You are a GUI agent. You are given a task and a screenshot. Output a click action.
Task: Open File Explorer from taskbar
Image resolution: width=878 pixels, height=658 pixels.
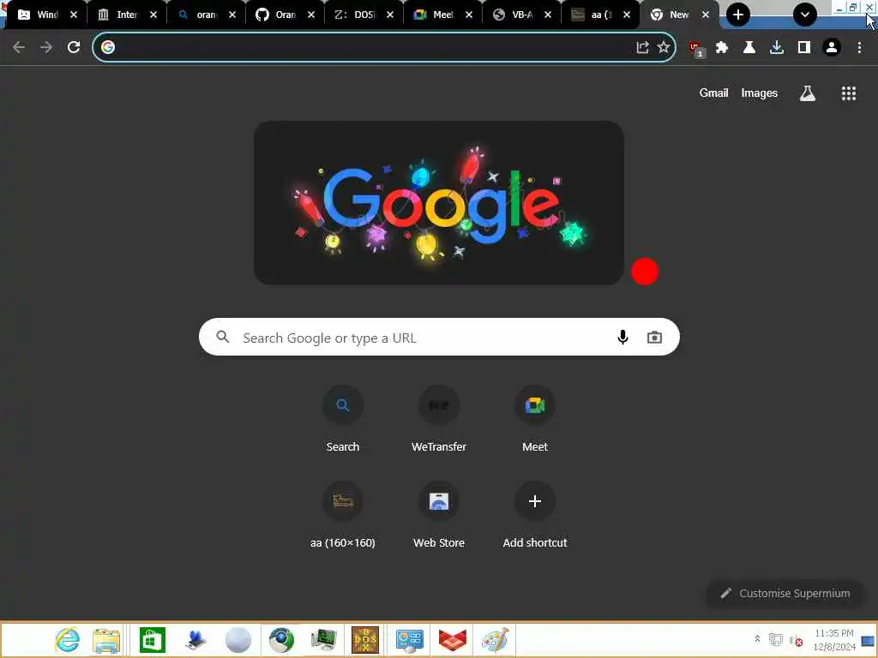click(106, 641)
